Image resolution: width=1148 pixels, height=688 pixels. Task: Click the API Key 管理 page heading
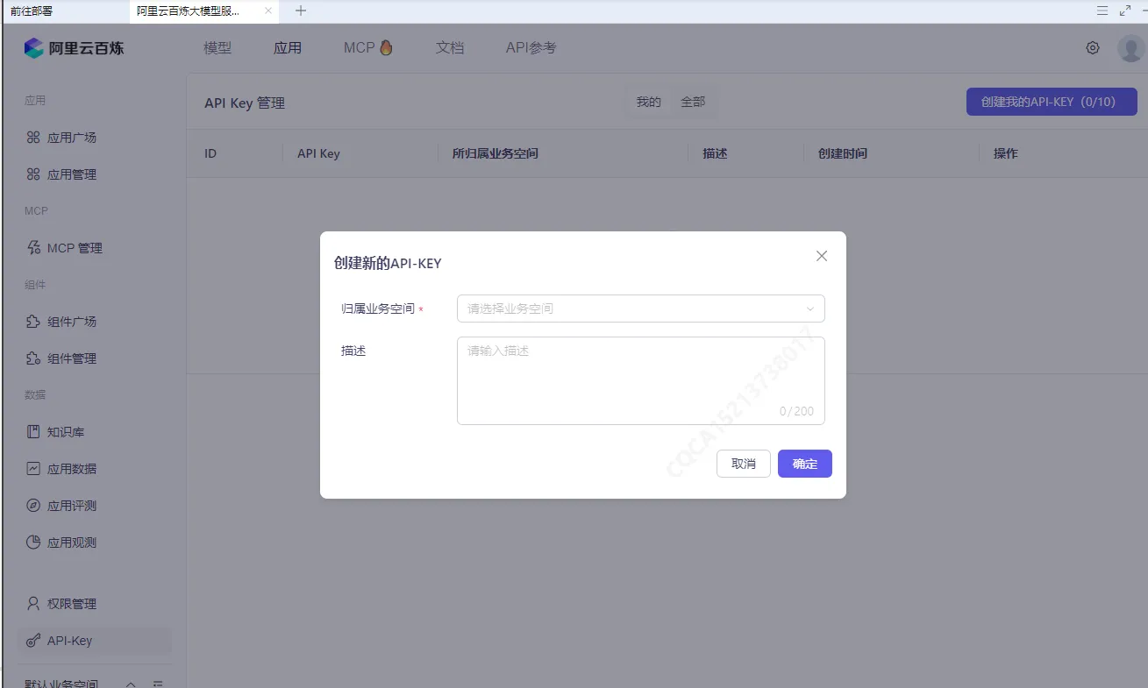click(x=245, y=103)
